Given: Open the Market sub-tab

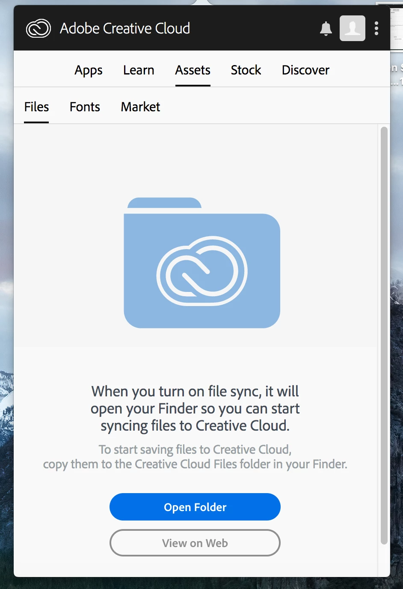Looking at the screenshot, I should click(x=140, y=107).
